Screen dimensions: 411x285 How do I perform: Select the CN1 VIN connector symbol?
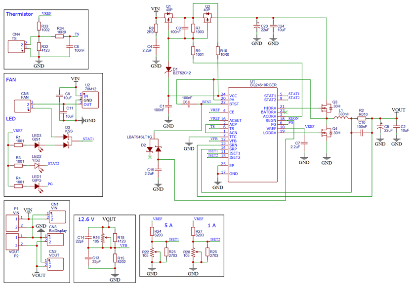(x=57, y=216)
